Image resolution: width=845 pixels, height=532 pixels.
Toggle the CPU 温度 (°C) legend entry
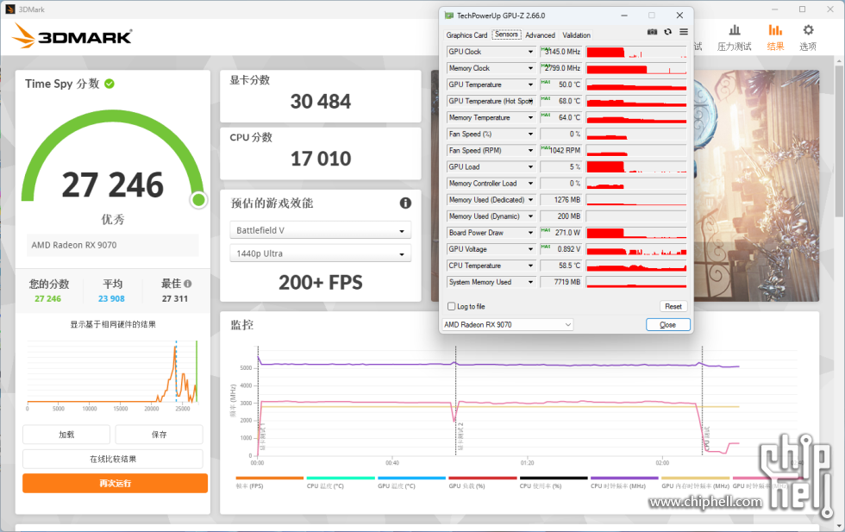[x=341, y=482]
